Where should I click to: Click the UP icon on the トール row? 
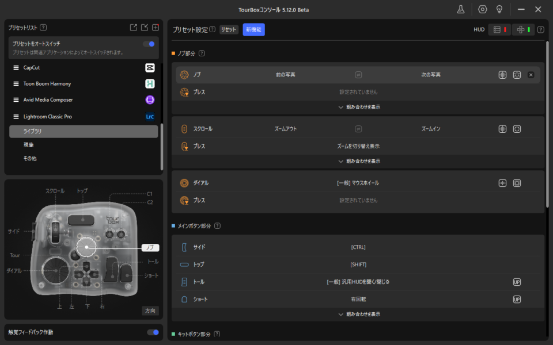pyautogui.click(x=517, y=282)
